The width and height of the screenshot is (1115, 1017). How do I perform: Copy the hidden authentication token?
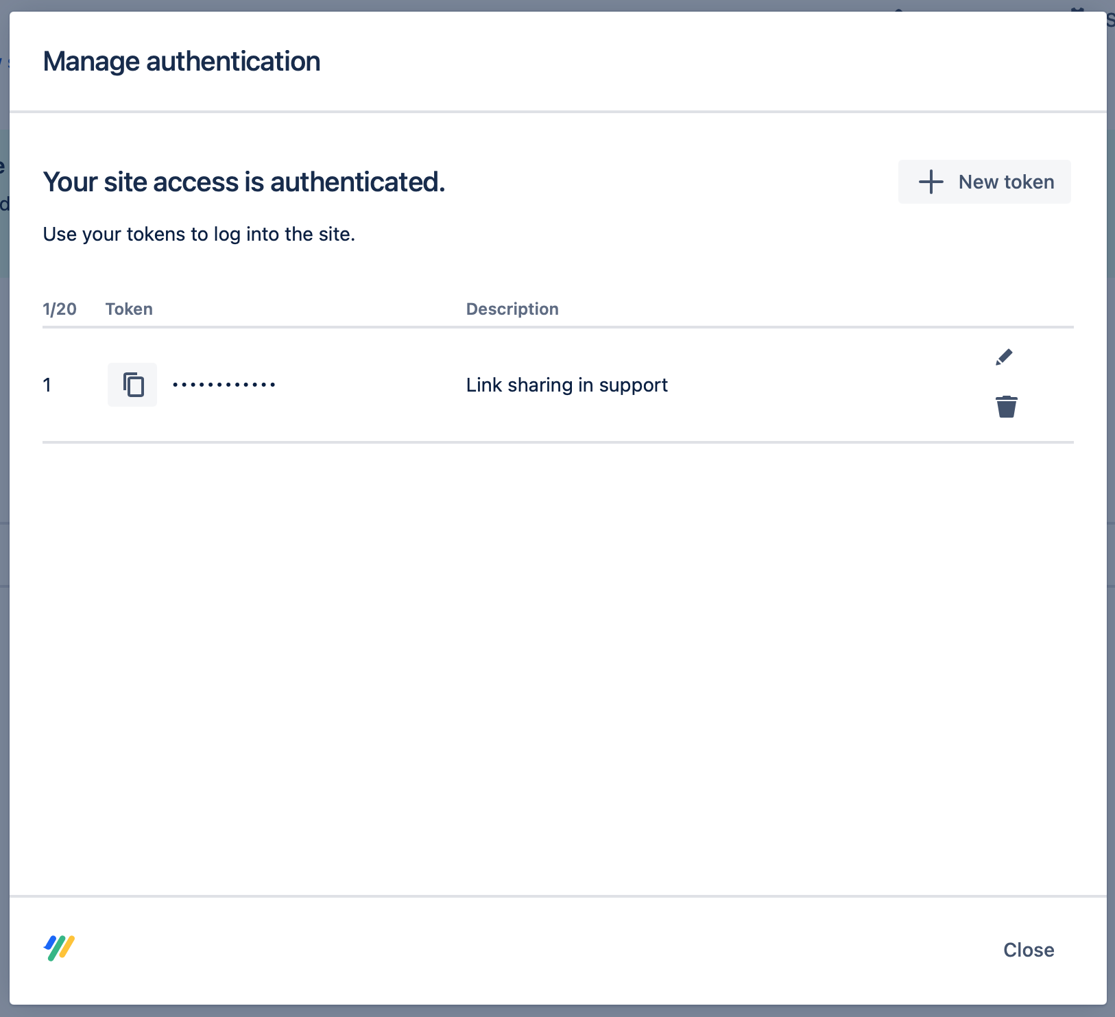(x=132, y=385)
